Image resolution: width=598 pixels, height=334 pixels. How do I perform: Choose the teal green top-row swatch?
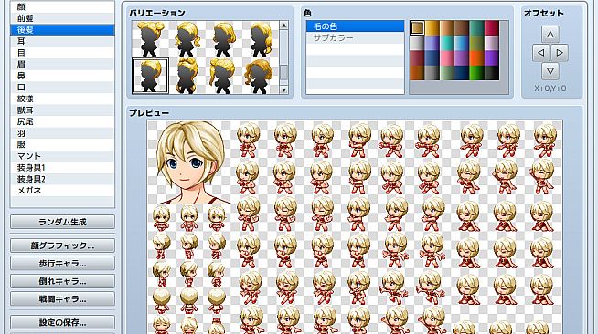[x=476, y=28]
